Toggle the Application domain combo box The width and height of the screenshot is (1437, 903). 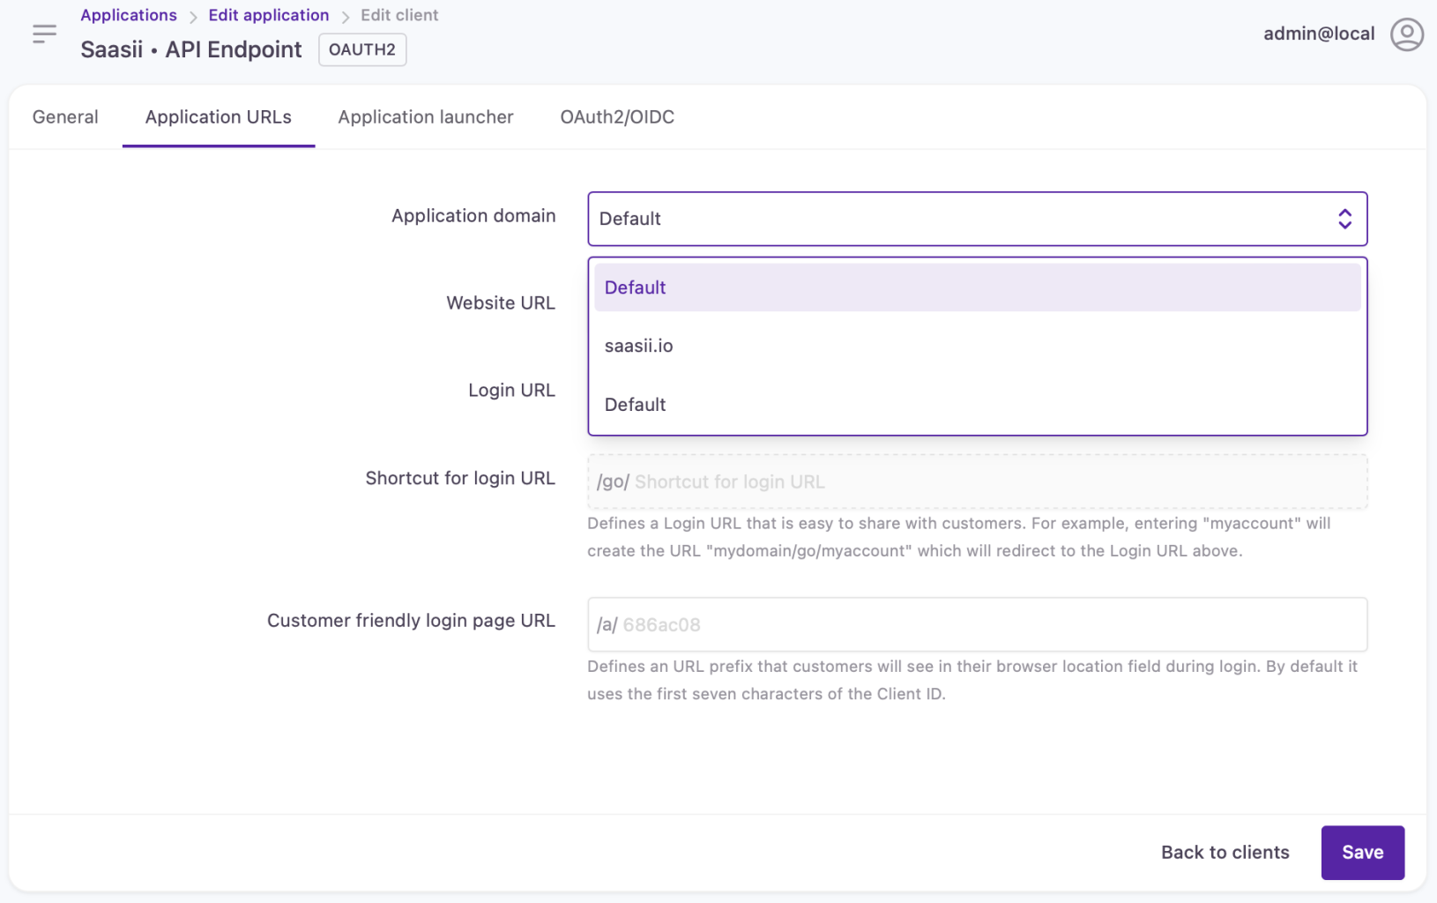pos(977,219)
